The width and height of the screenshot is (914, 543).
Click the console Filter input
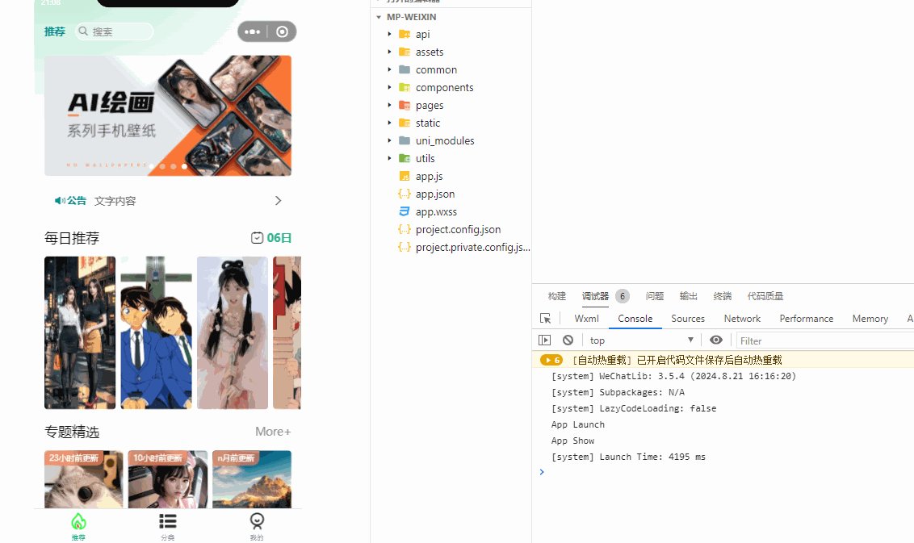tap(825, 340)
